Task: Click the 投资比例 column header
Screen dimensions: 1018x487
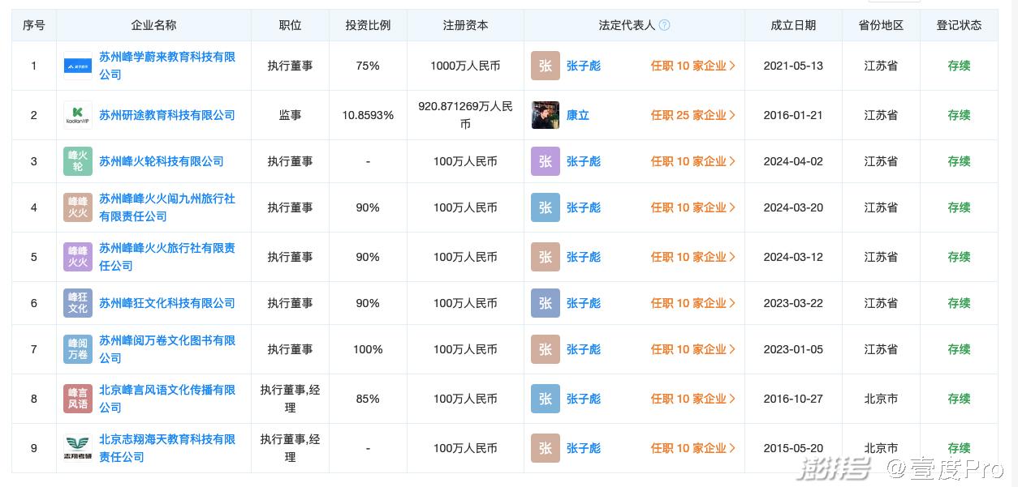Action: pyautogui.click(x=368, y=25)
